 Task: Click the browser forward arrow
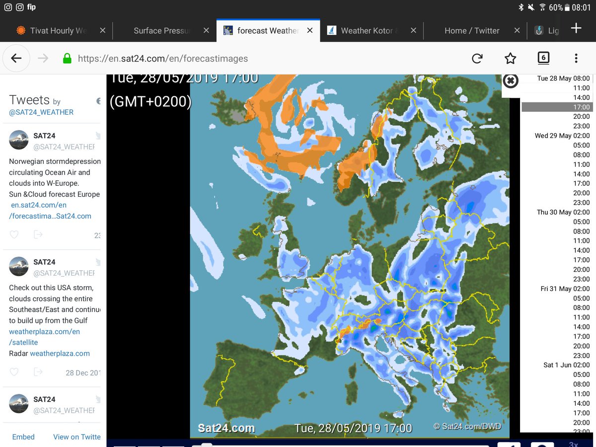pos(43,59)
